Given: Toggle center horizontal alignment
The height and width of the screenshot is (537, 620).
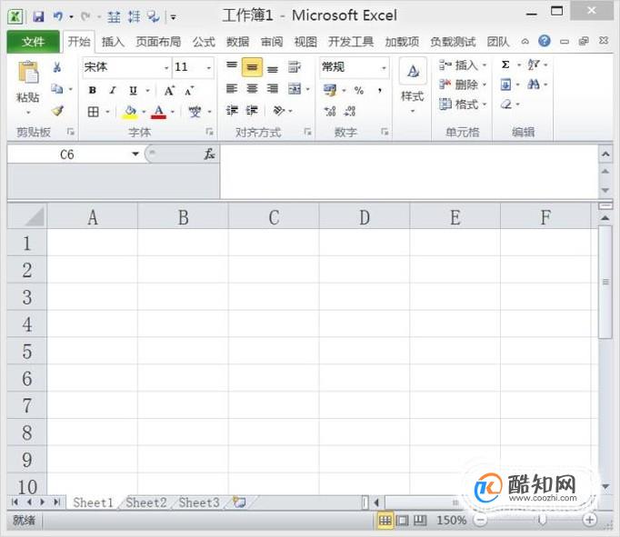Looking at the screenshot, I should [252, 88].
